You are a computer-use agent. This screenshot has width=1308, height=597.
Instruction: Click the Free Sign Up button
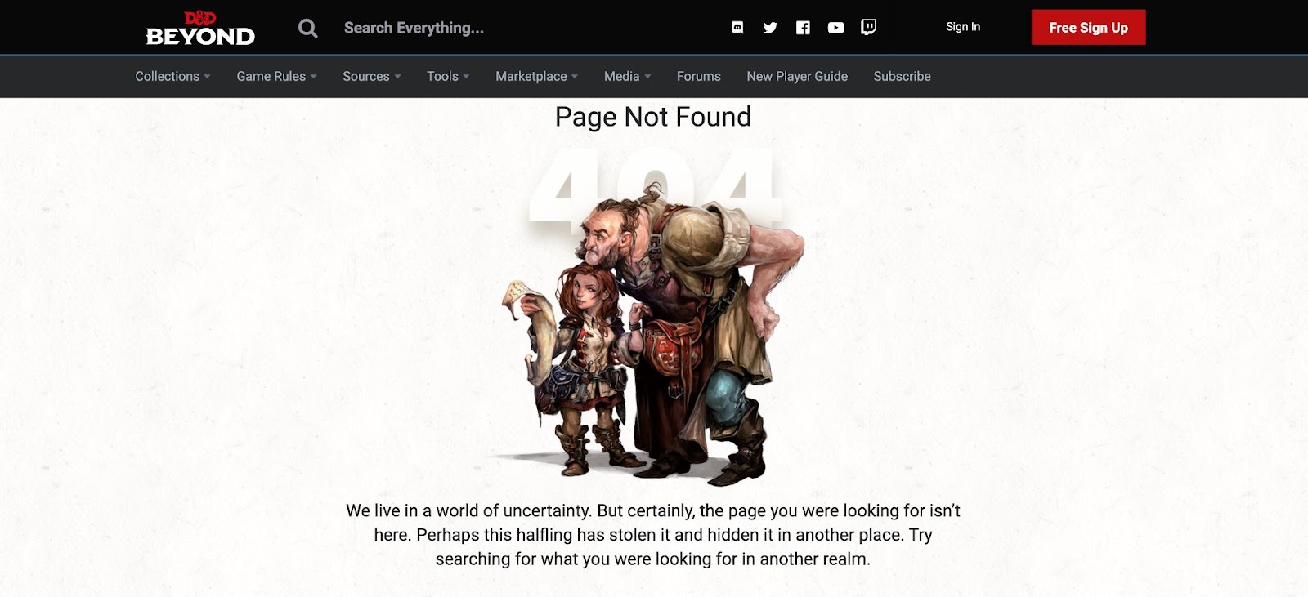point(1088,28)
